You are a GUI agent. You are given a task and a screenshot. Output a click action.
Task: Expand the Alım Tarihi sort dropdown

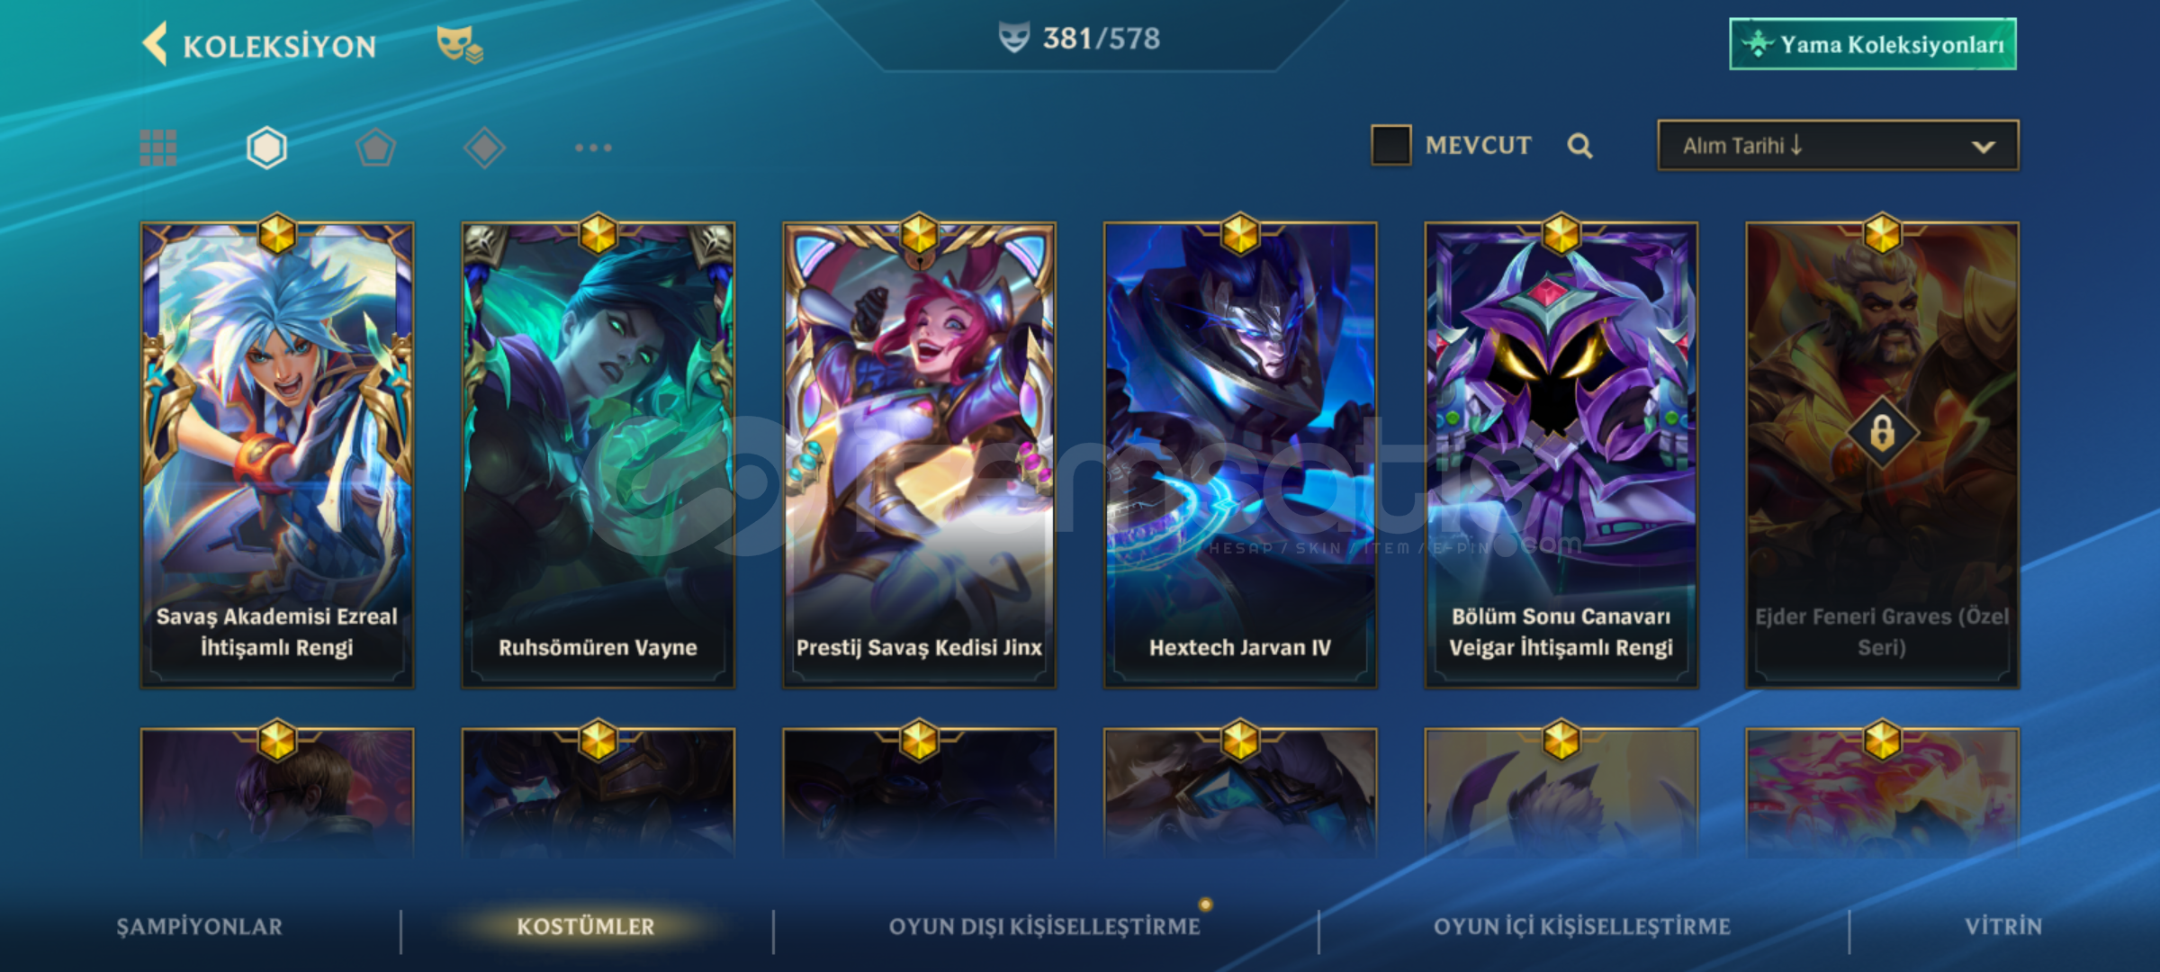coord(1838,145)
